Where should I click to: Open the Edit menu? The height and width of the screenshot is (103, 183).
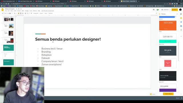point(9,11)
